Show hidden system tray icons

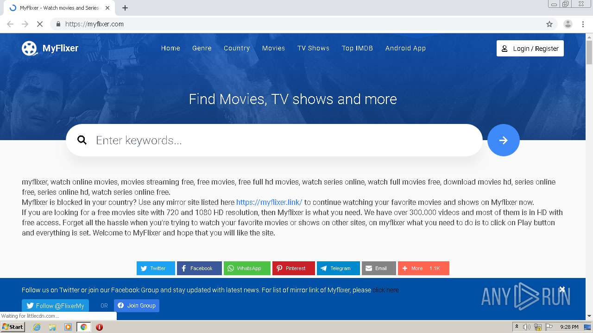coord(517,327)
